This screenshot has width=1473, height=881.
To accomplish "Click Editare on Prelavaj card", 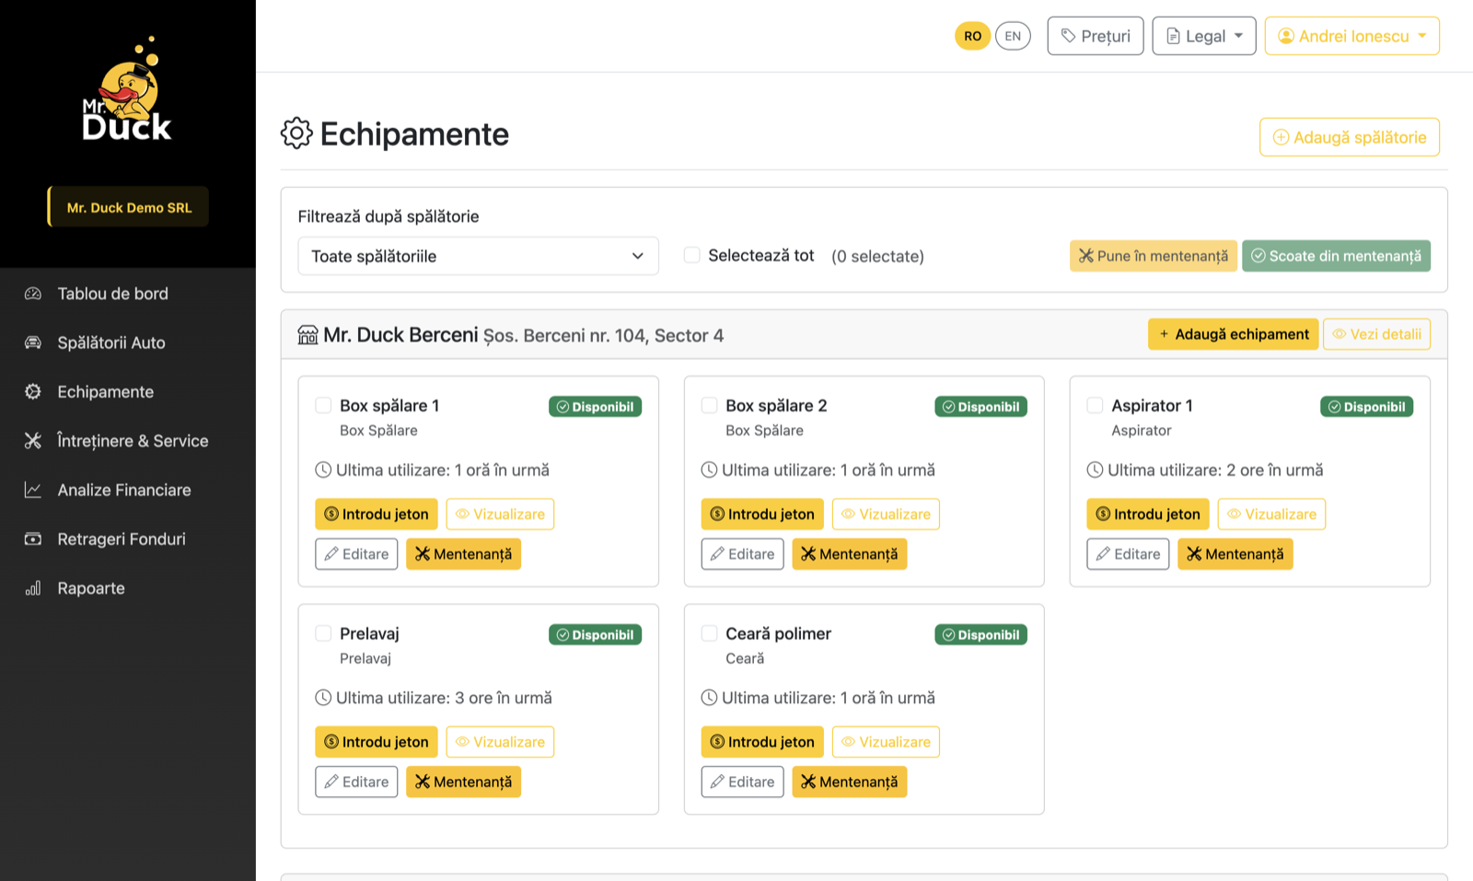I will tap(356, 782).
